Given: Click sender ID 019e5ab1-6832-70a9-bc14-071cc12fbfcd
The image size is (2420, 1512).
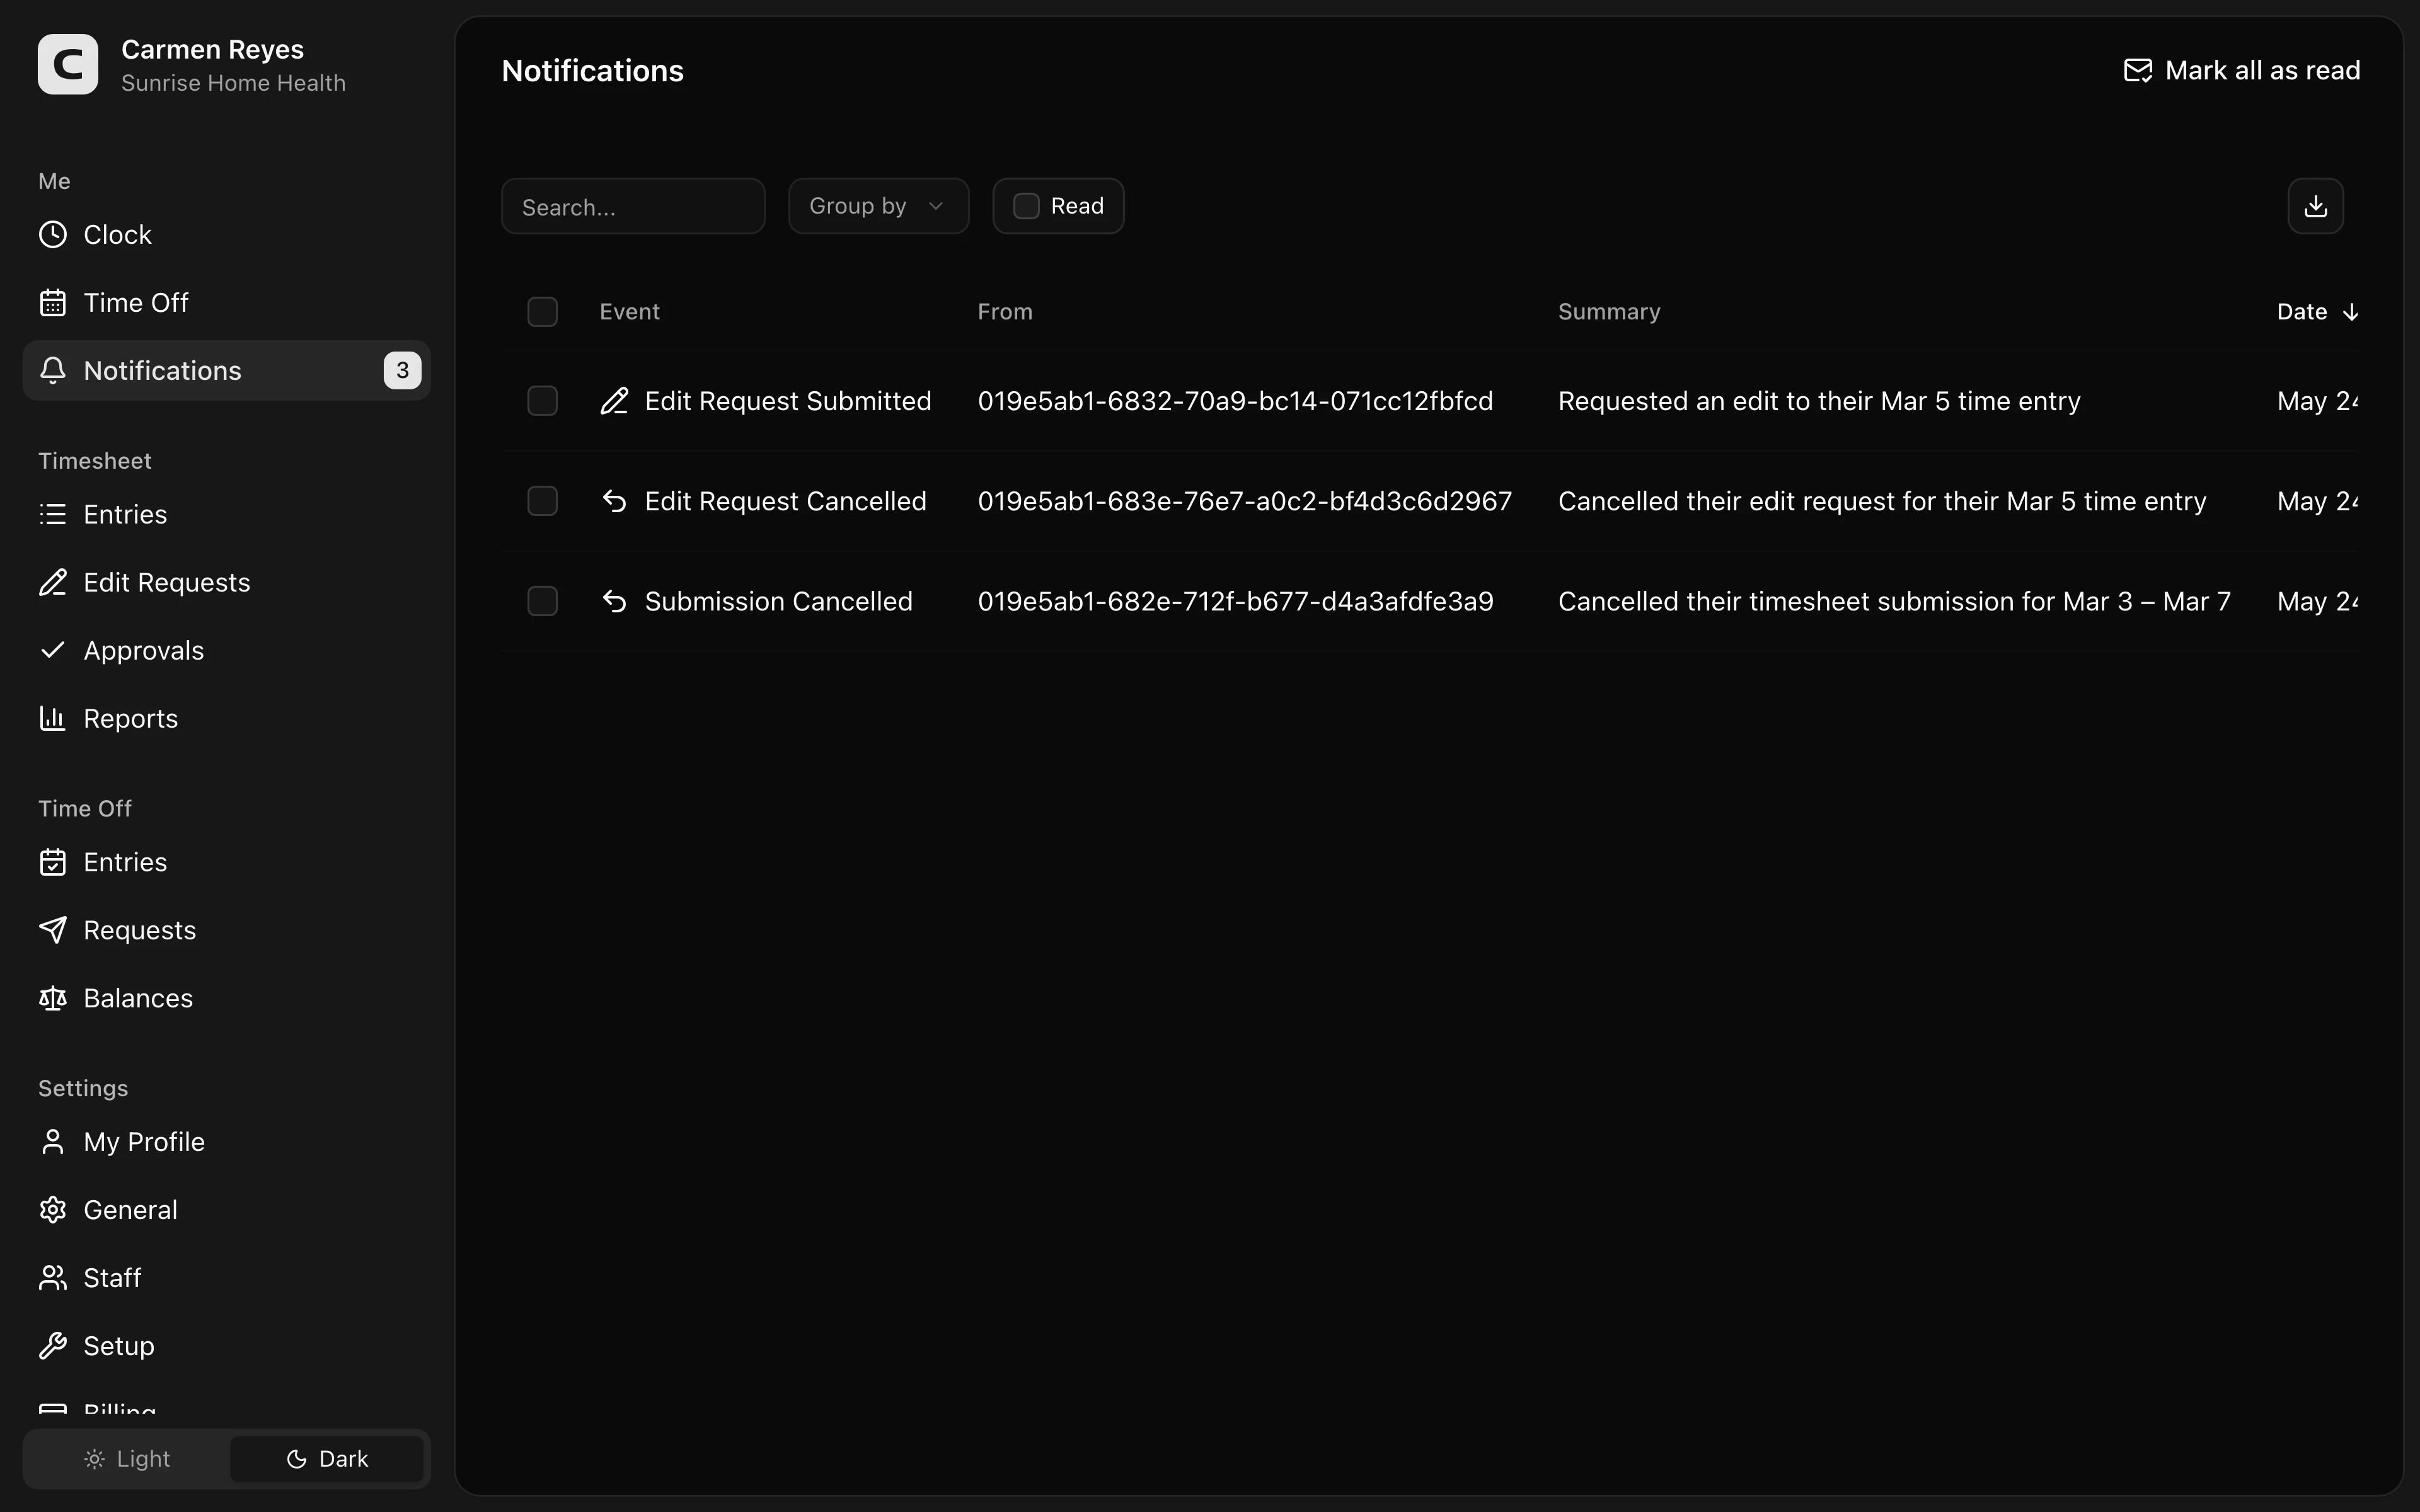Looking at the screenshot, I should click(x=1235, y=401).
